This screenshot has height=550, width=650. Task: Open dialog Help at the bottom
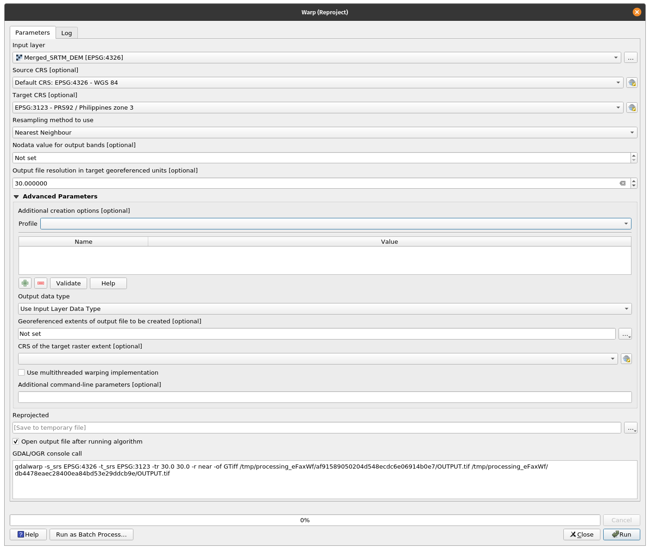click(x=28, y=534)
